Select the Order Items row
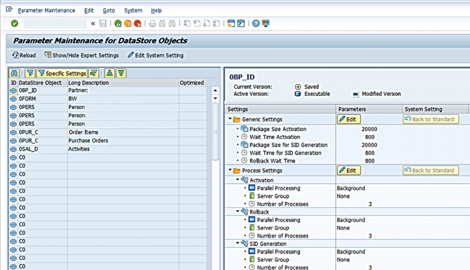This screenshot has height=270, width=470. coord(108,133)
